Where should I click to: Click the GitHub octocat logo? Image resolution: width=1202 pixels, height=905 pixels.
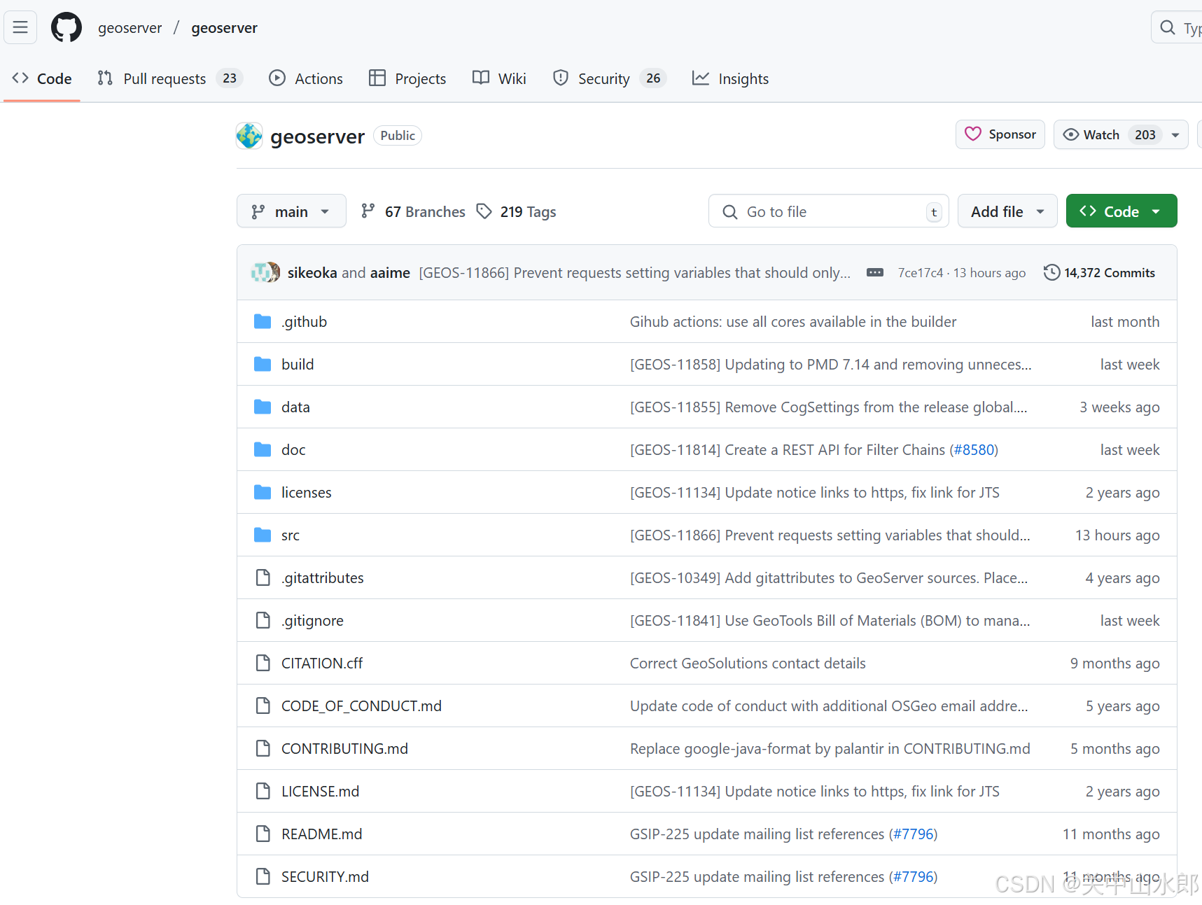pyautogui.click(x=66, y=27)
